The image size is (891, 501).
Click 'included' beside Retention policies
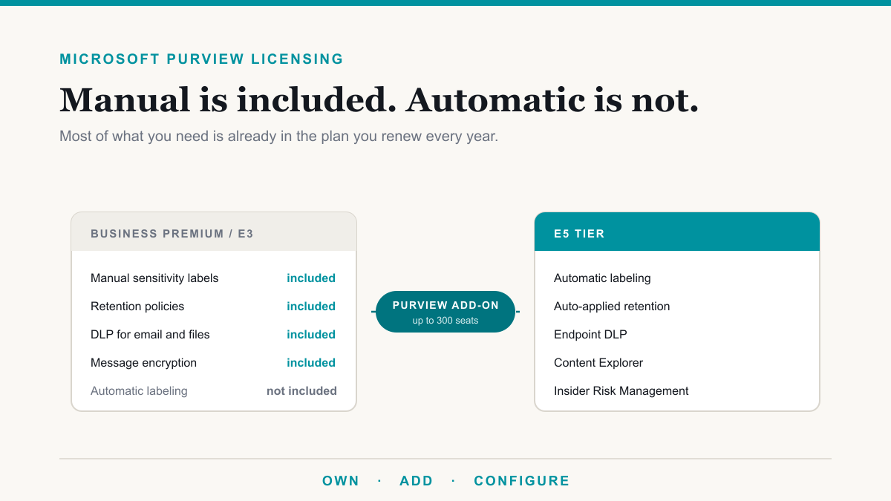click(311, 307)
